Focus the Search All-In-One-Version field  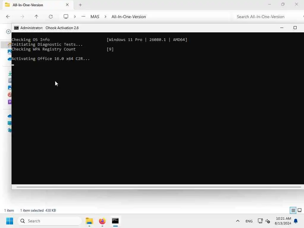point(267,17)
